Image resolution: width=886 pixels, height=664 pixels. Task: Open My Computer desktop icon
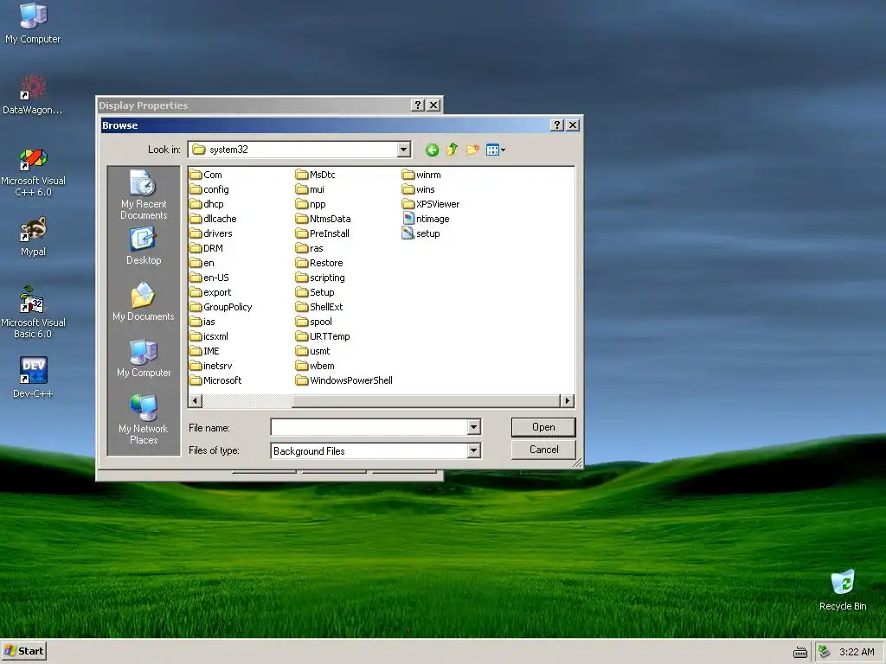coord(33,23)
